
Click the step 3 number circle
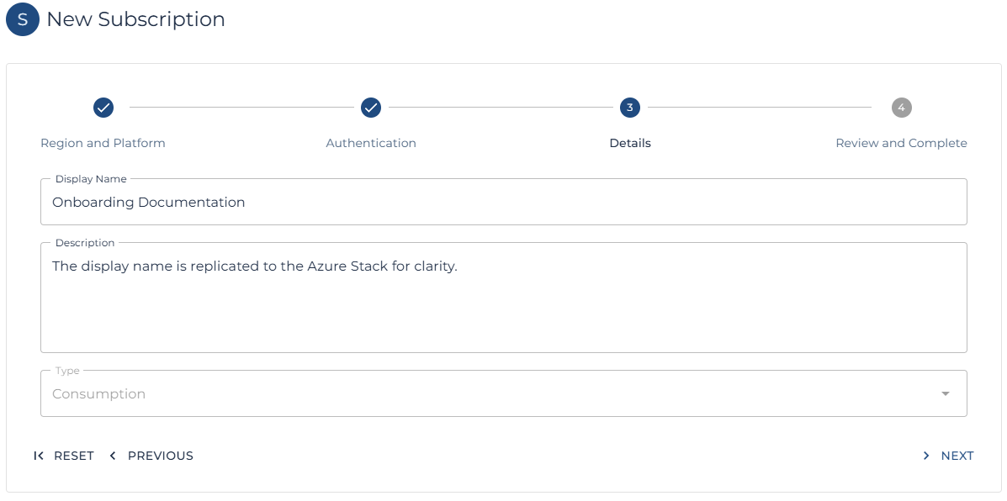point(630,108)
